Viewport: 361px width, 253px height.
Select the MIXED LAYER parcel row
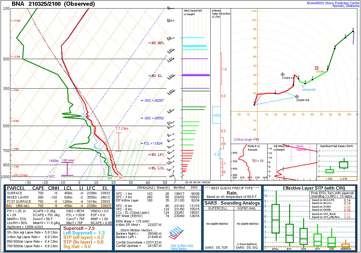58,197
